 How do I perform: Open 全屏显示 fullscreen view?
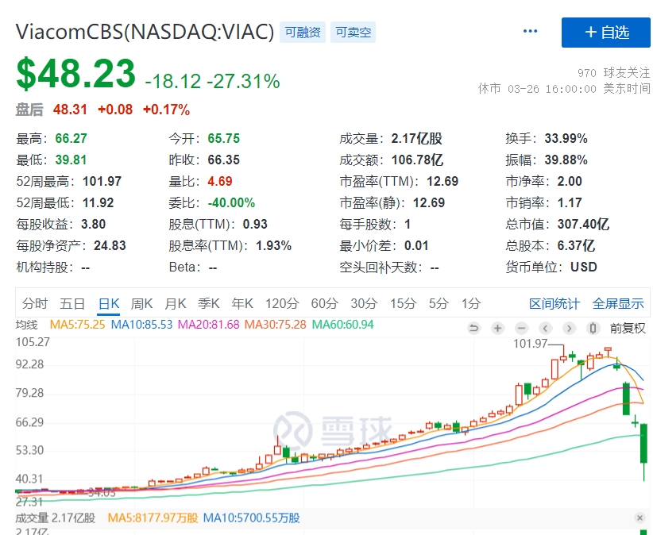618,303
